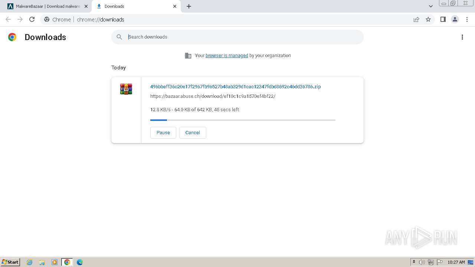Open the Action Center flag icon
This screenshot has height=267, width=475.
point(440,262)
